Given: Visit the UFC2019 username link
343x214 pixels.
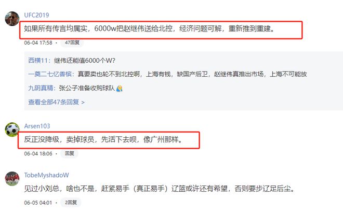Looking at the screenshot, I should point(36,15).
